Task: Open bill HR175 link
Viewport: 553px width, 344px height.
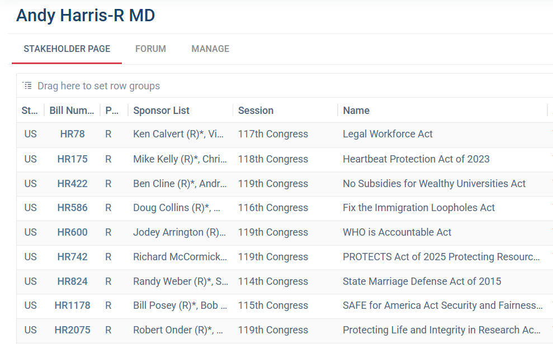Action: pos(72,159)
